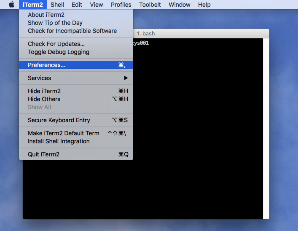Open Preferences... menu item
298x231 pixels.
click(76, 65)
